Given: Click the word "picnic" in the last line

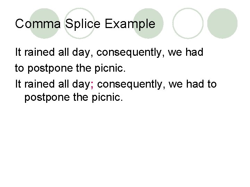Looking at the screenshot, I should point(106,97).
